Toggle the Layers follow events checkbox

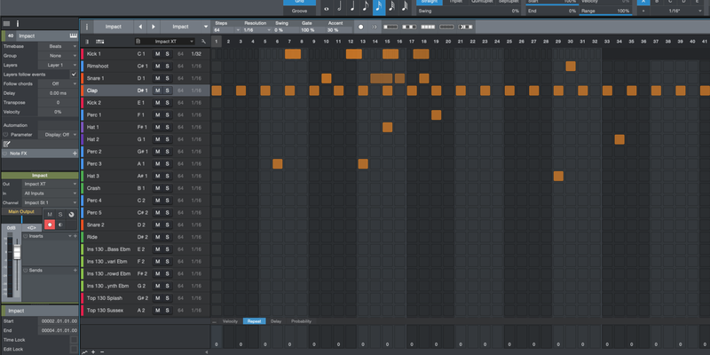point(75,75)
